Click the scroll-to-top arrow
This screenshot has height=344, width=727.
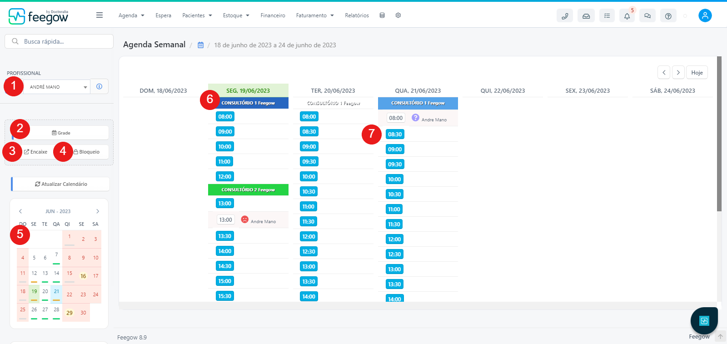(x=720, y=337)
